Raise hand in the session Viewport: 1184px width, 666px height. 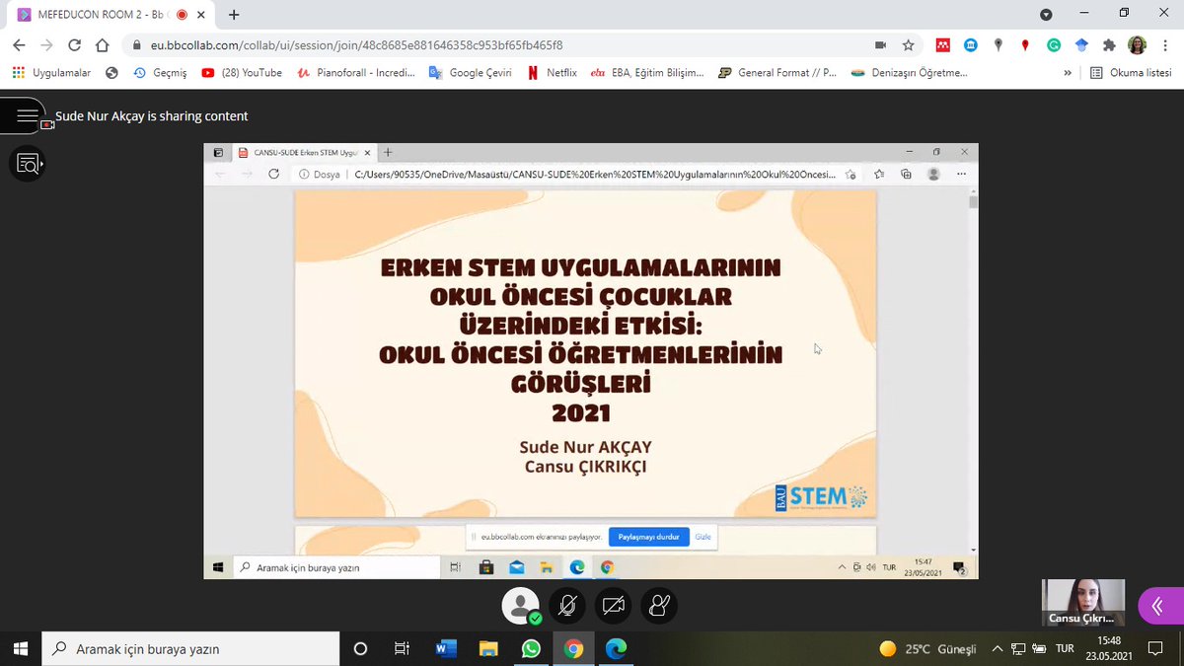[659, 606]
